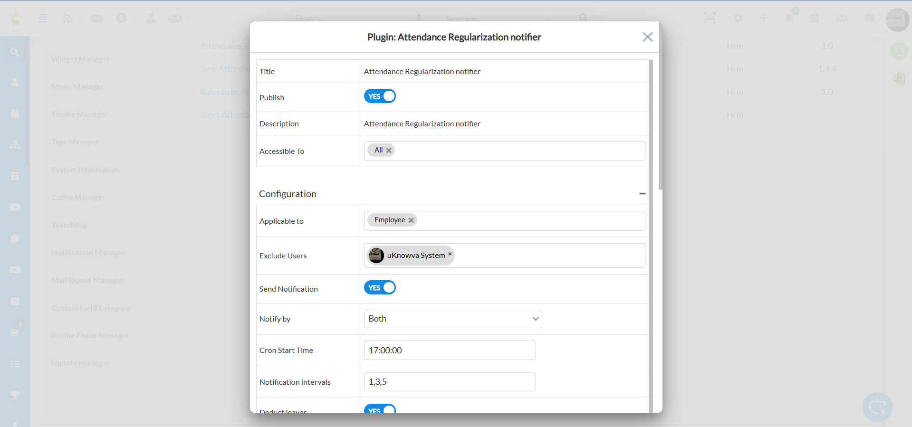Disable the Send Notification toggle

click(x=380, y=288)
